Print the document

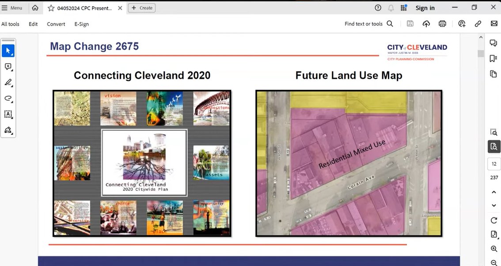click(442, 24)
